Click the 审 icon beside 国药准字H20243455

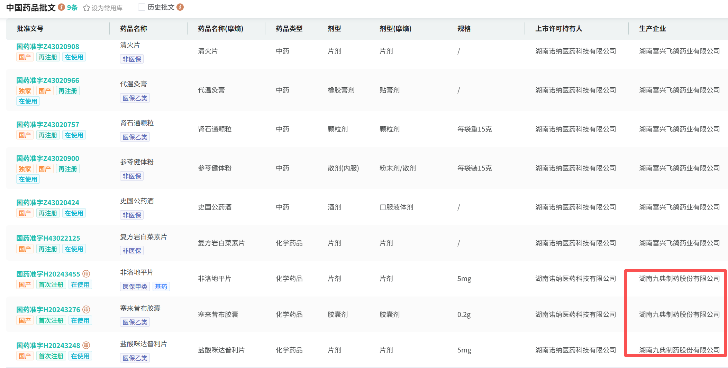(x=86, y=274)
